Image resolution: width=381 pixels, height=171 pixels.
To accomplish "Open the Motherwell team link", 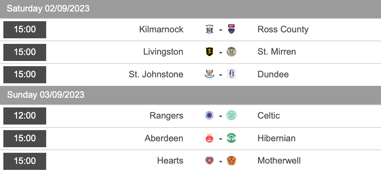I will coord(279,161).
